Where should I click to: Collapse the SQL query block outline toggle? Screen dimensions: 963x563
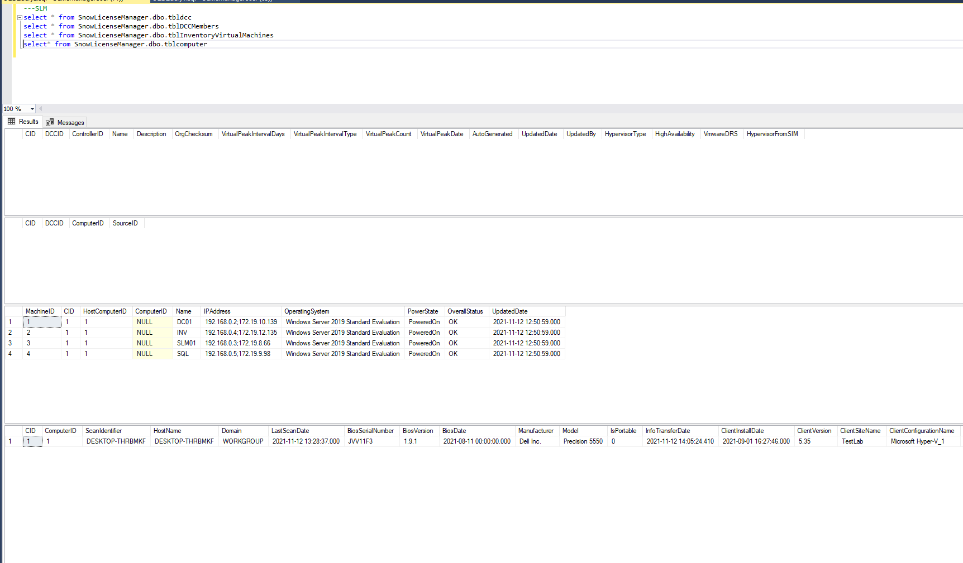point(20,17)
